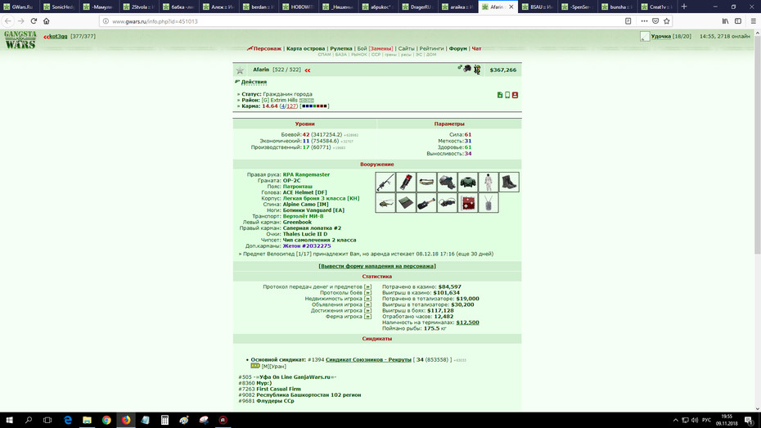The height and width of the screenshot is (428, 761).
Task: Open the Windows Start menu
Action: point(9,421)
